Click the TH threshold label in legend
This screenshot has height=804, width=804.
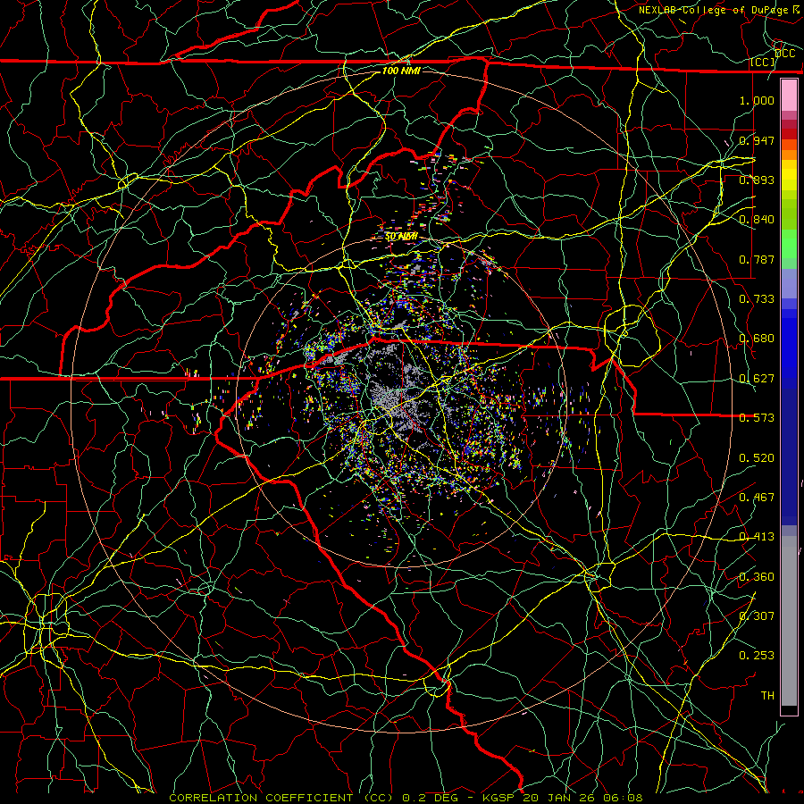pos(767,696)
